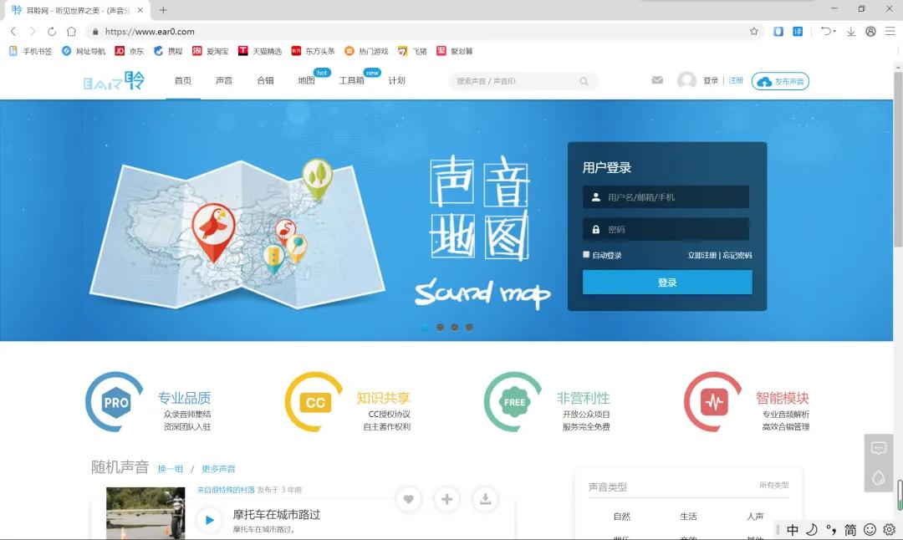Favorite the random sound using the heart icon
The image size is (903, 540).
point(409,499)
